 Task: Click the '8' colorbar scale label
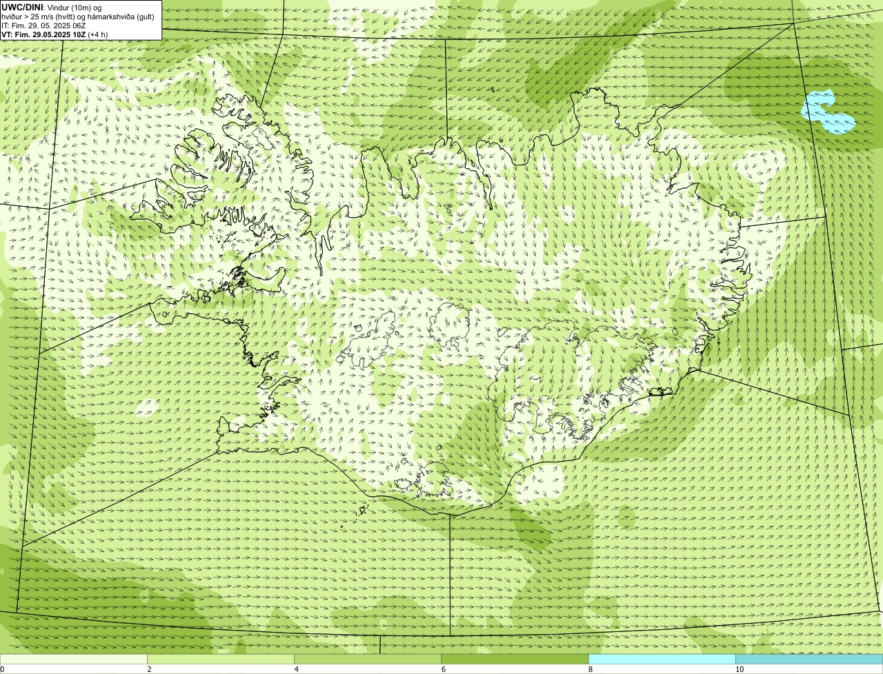coord(591,669)
